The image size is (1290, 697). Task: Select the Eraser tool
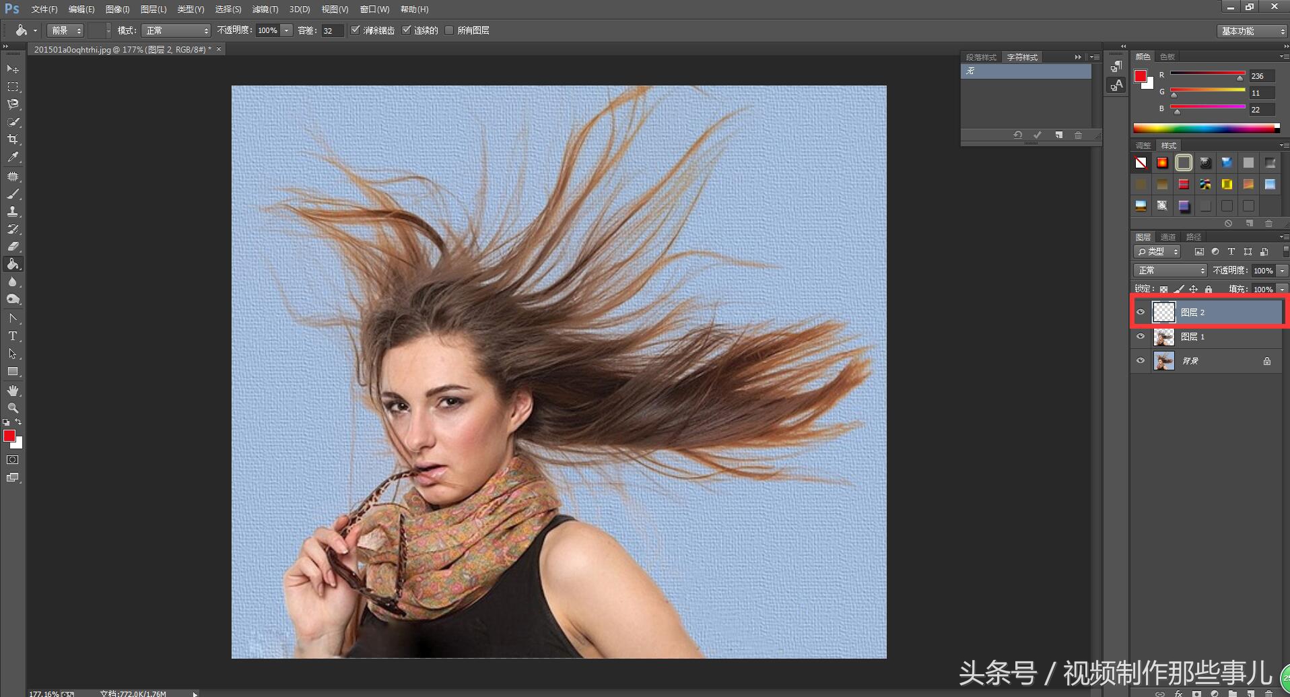tap(13, 246)
